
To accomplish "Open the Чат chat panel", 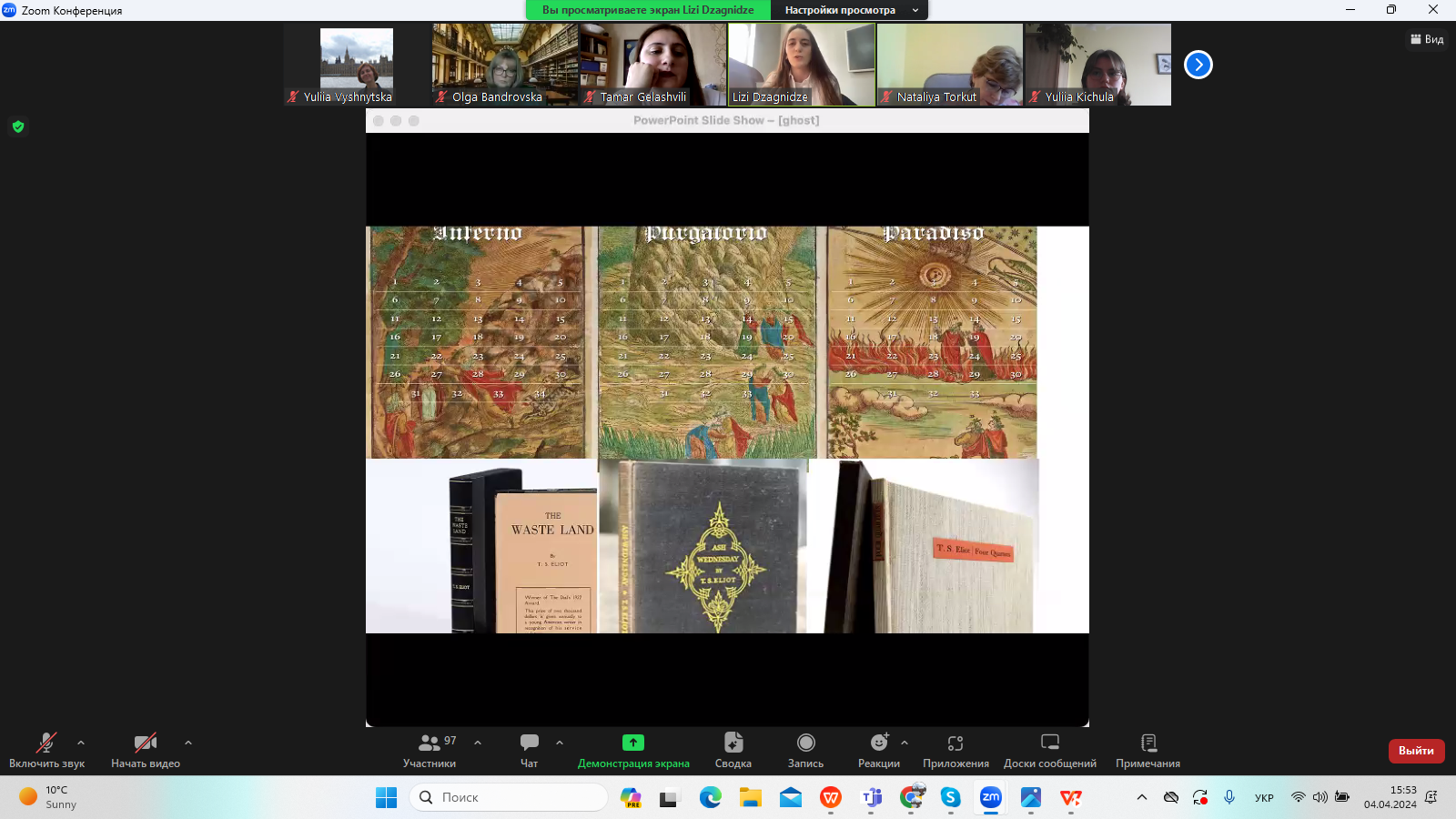I will (529, 750).
